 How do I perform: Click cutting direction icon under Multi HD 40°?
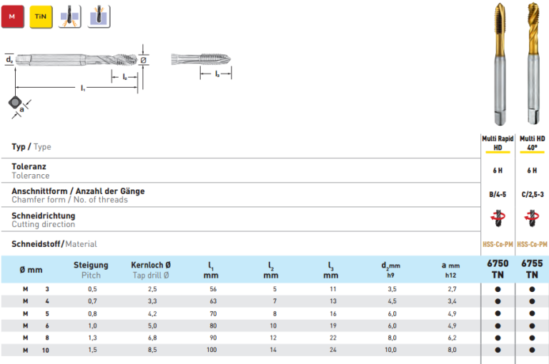point(532,218)
